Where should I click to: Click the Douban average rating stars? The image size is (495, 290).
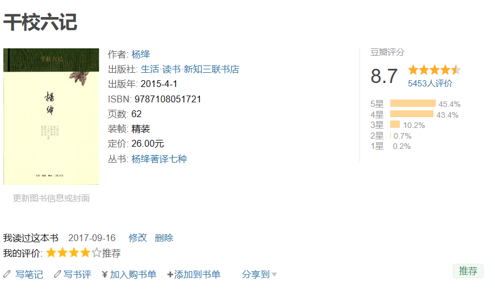[434, 70]
